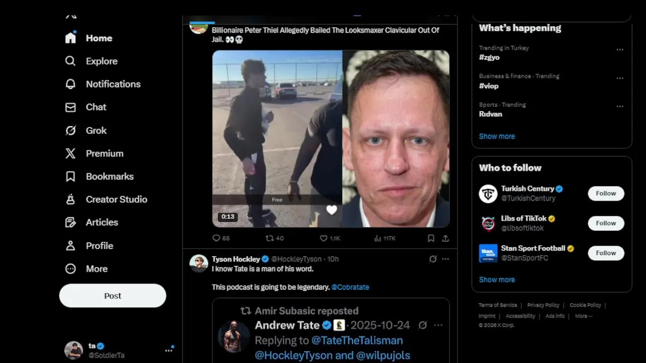Image resolution: width=646 pixels, height=363 pixels.
Task: Click the Profile person icon
Action: (x=71, y=246)
